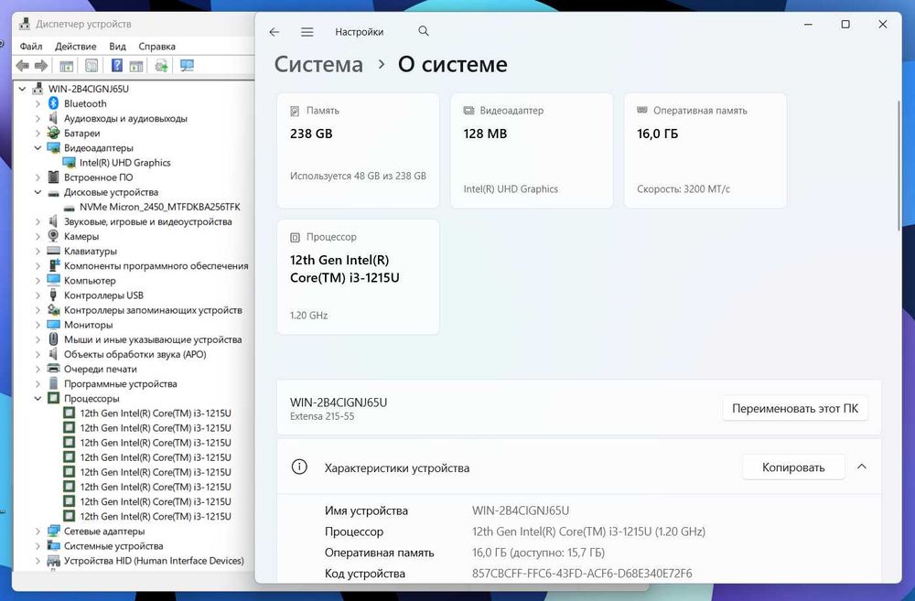Screen dimensions: 915x601
Task: Collapse the Процессоры category
Action: [x=38, y=398]
